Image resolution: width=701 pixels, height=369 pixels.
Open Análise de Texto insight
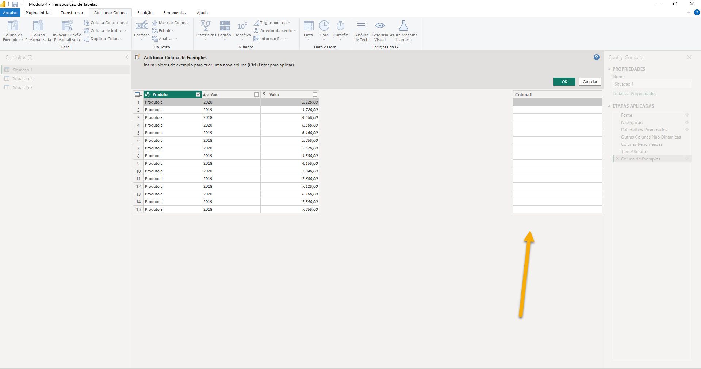pos(362,31)
